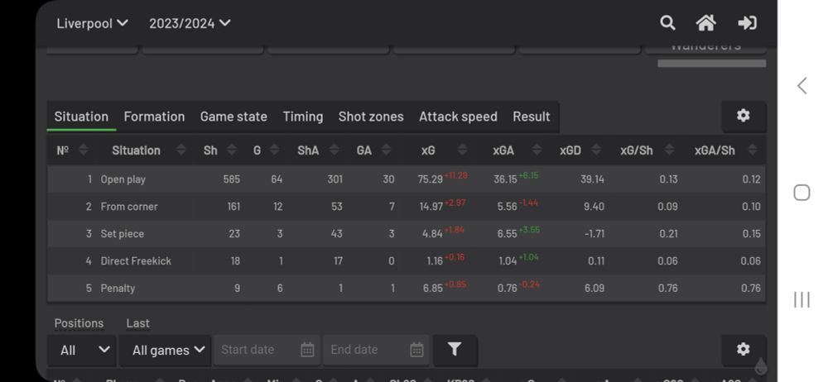Open situation table settings gear
The height and width of the screenshot is (382, 828).
click(743, 117)
